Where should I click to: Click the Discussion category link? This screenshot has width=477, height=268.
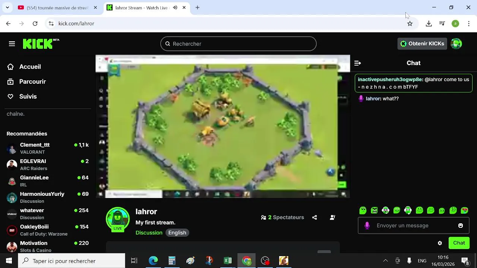coord(149,233)
